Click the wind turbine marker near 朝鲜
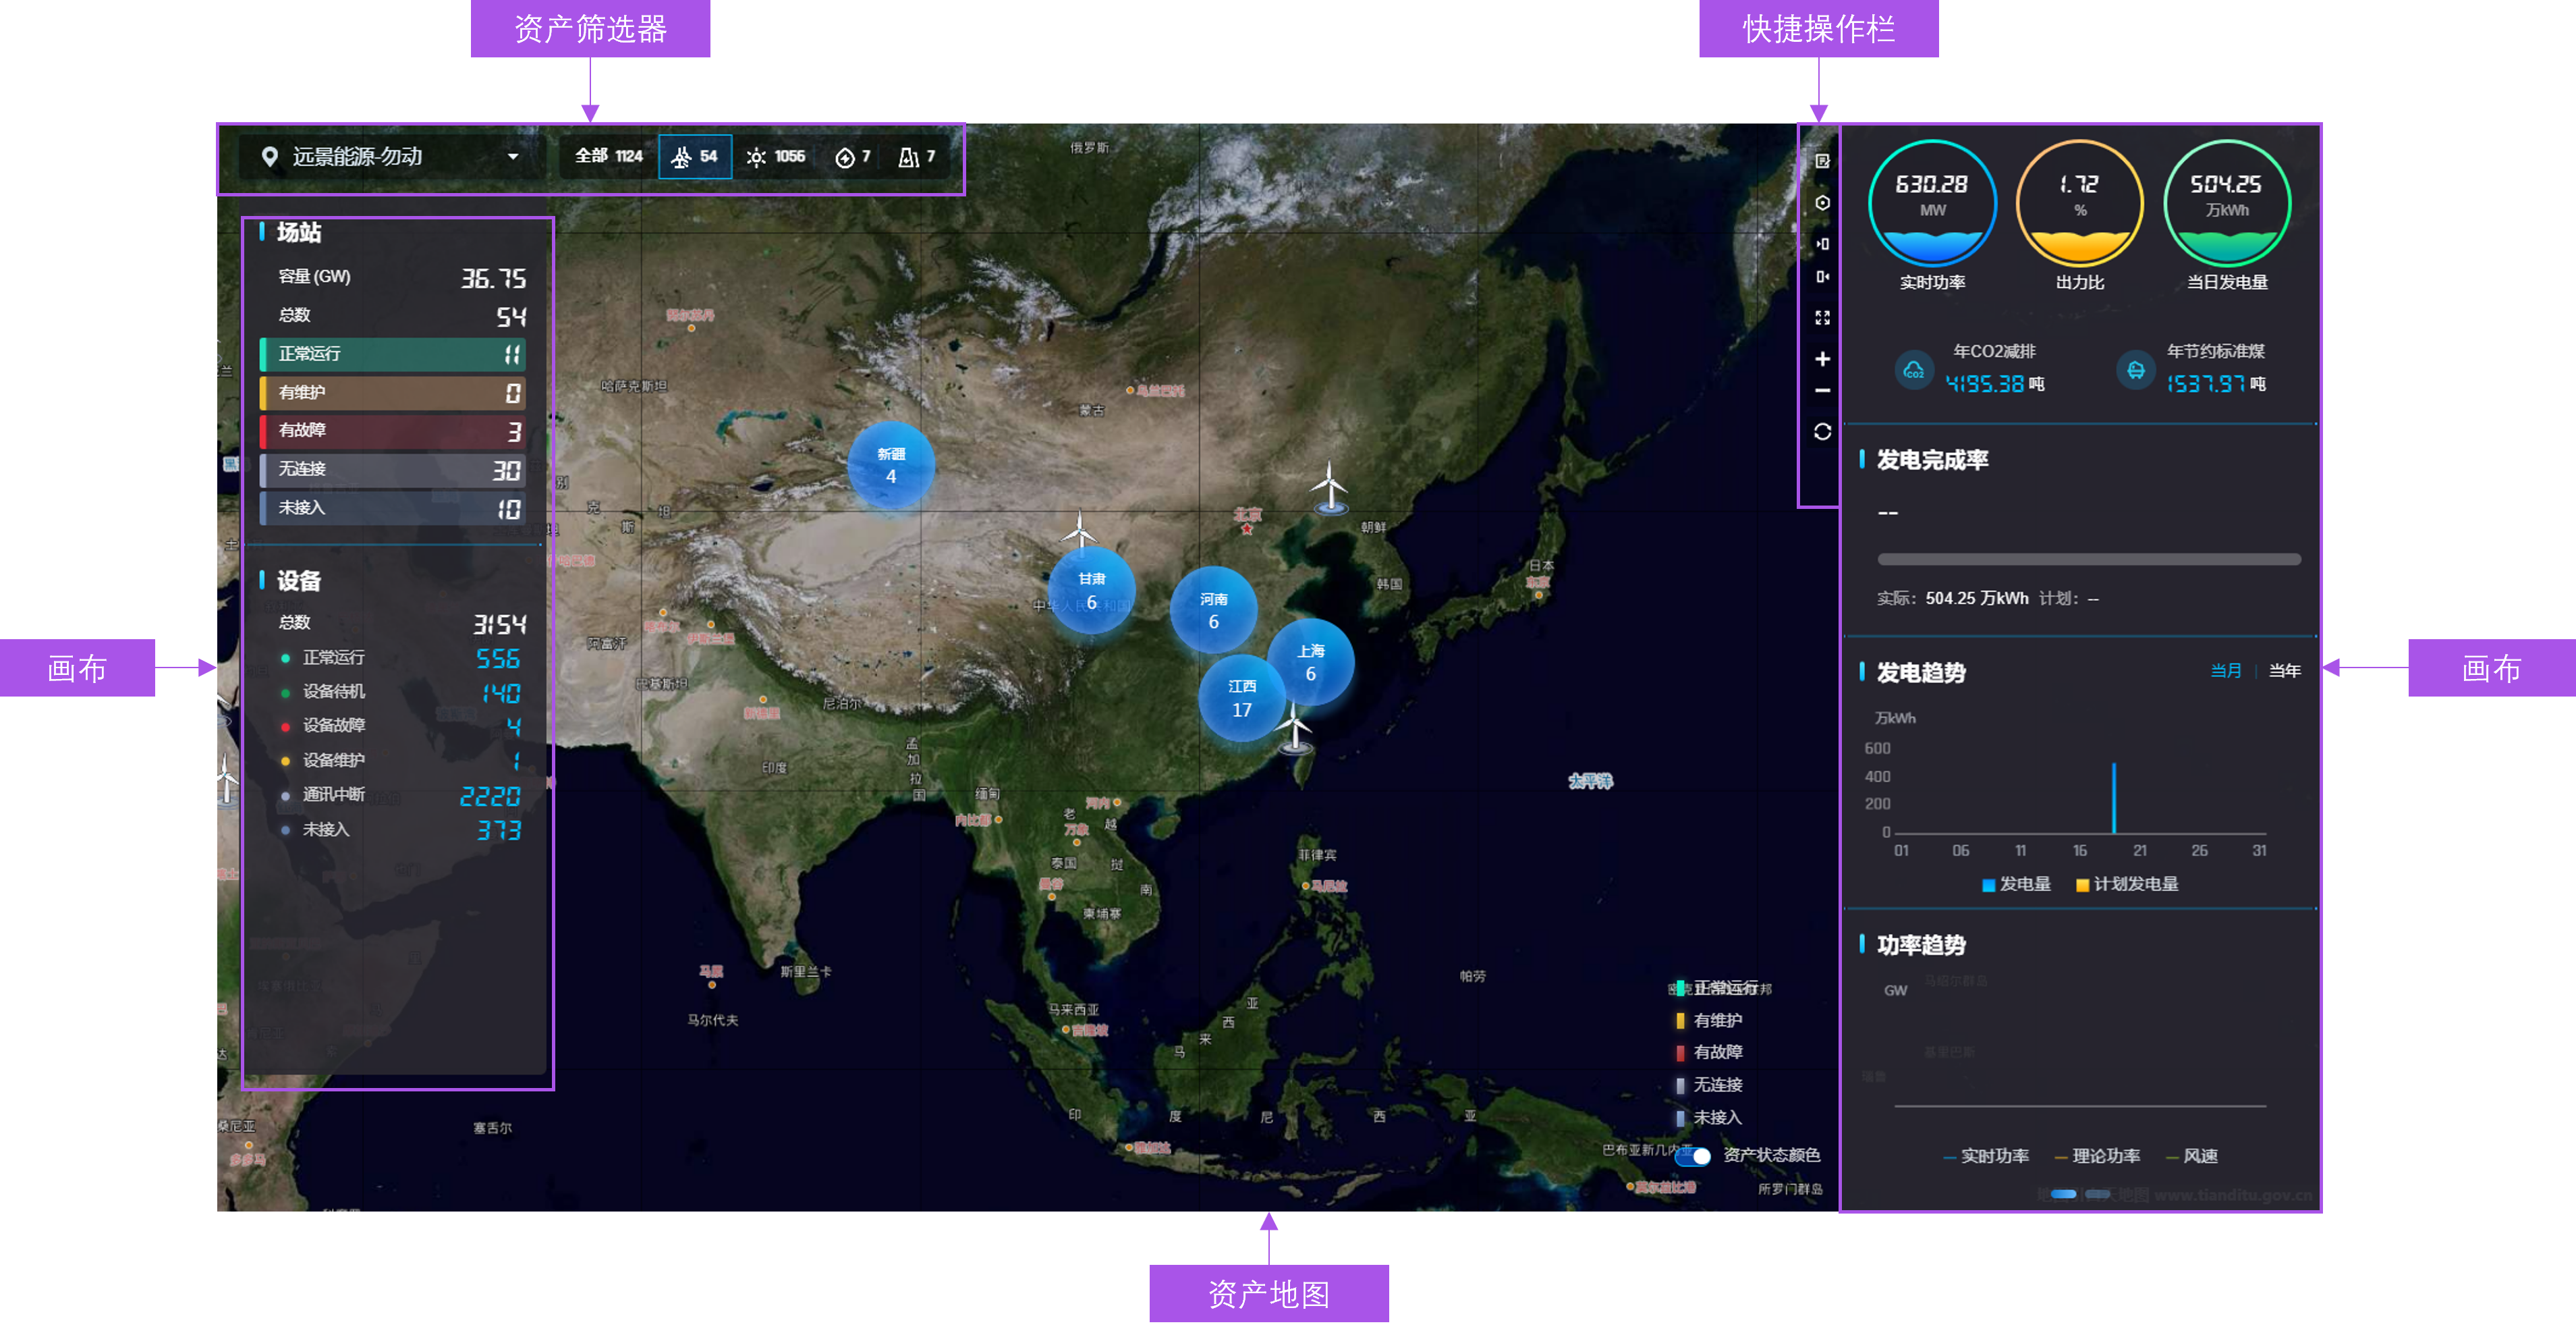This screenshot has width=2576, height=1331. [1329, 490]
